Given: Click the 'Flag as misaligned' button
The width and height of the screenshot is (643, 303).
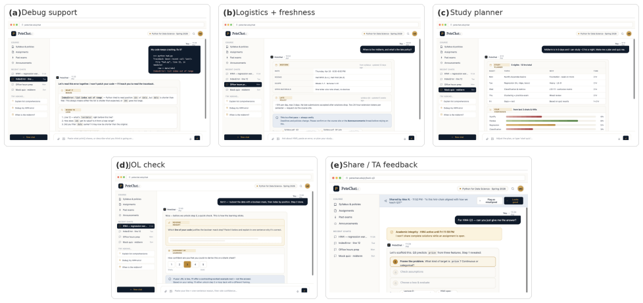Looking at the screenshot, I should pos(490,201).
